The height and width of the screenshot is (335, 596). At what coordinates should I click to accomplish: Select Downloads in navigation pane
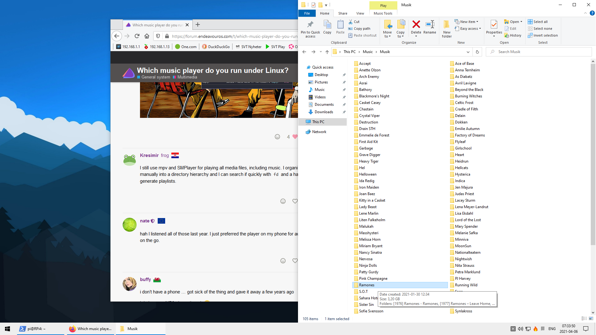324,112
